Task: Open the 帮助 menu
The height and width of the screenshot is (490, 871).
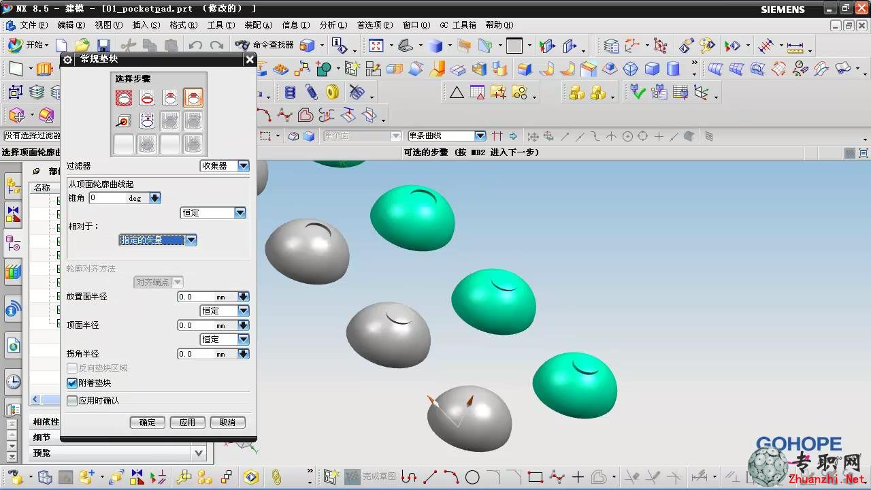Action: point(499,25)
